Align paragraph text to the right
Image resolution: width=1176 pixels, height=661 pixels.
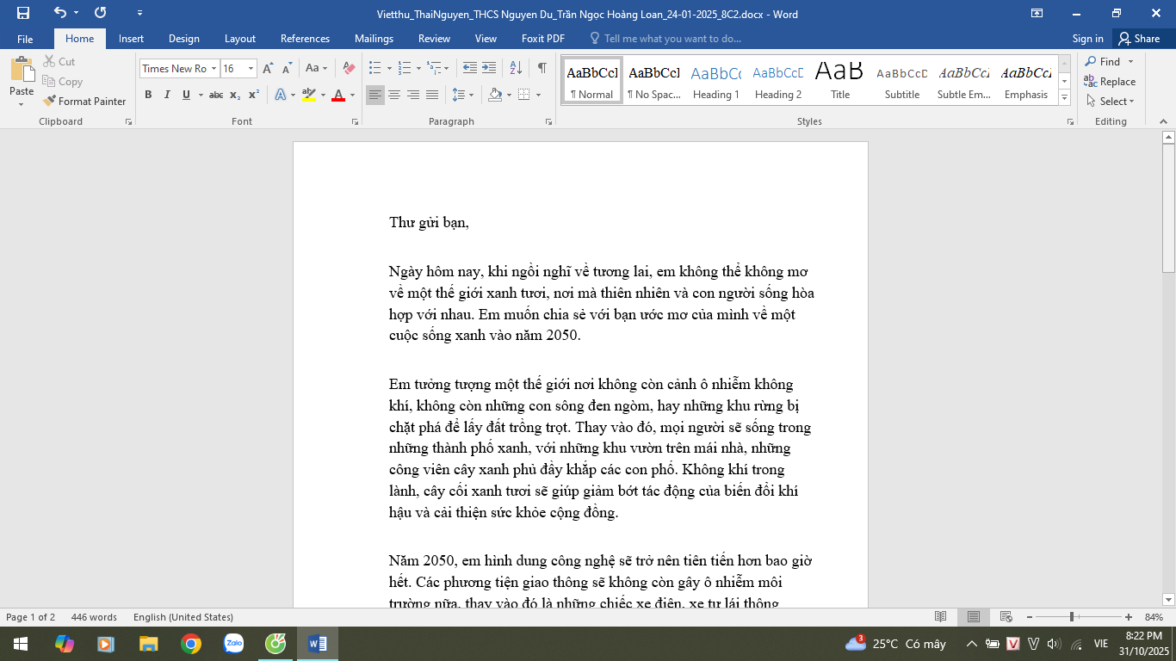[413, 95]
